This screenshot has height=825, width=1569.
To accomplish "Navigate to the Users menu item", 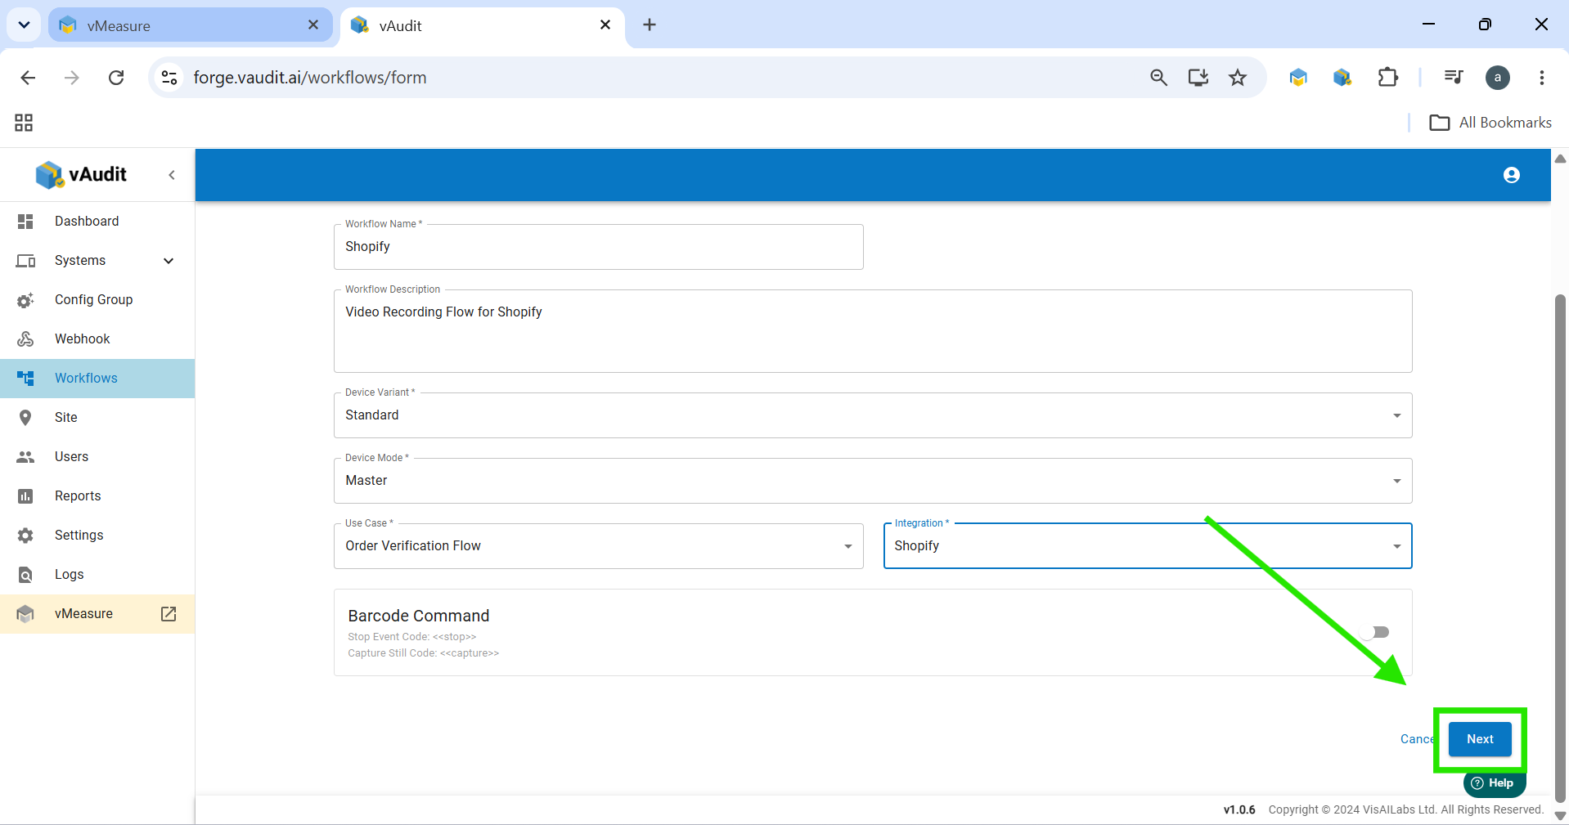I will (97, 457).
